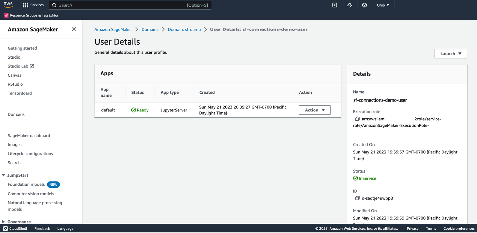Click the Created On timestamp in Details
This screenshot has width=477, height=233.
click(x=405, y=155)
